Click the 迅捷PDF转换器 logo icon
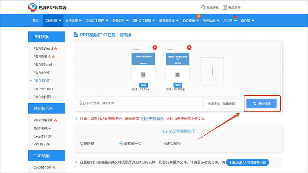The height and width of the screenshot is (173, 308). click(32, 7)
